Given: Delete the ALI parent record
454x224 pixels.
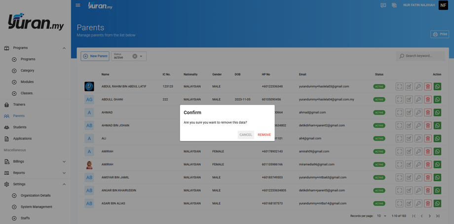Looking at the screenshot, I should pyautogui.click(x=428, y=139).
